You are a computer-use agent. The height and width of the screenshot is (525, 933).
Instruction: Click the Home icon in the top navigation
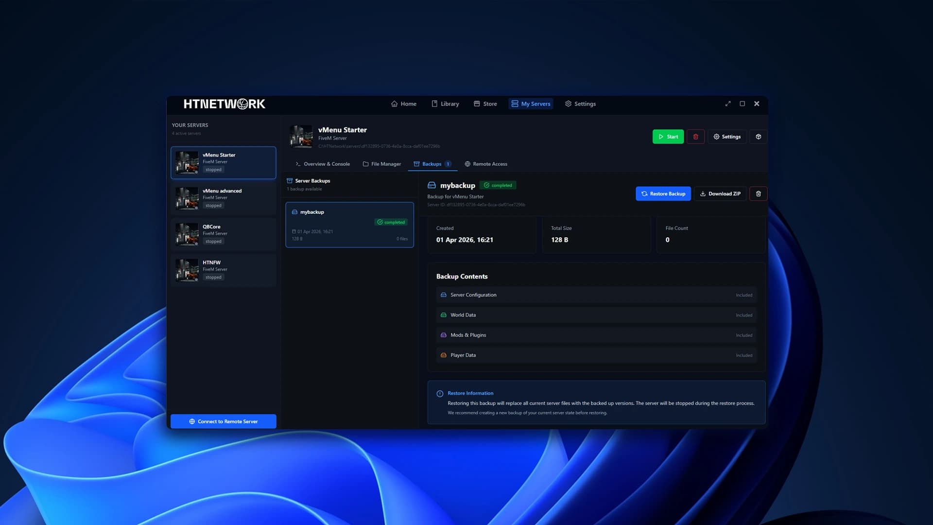click(395, 104)
